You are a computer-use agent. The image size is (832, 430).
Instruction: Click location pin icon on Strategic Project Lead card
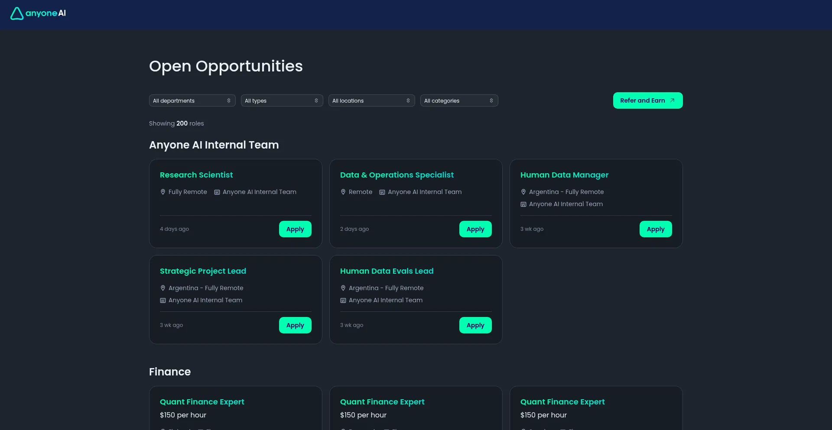163,288
